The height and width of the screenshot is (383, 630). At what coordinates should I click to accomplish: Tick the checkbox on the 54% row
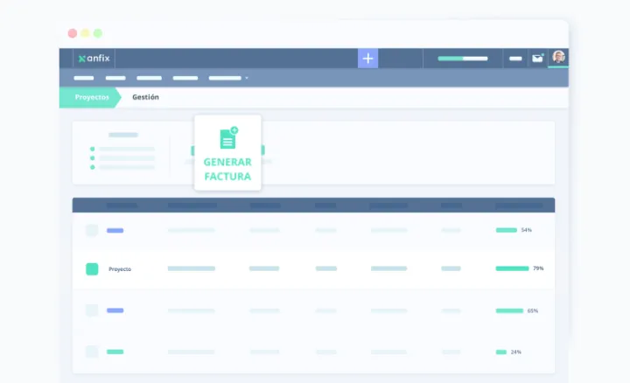(x=92, y=230)
